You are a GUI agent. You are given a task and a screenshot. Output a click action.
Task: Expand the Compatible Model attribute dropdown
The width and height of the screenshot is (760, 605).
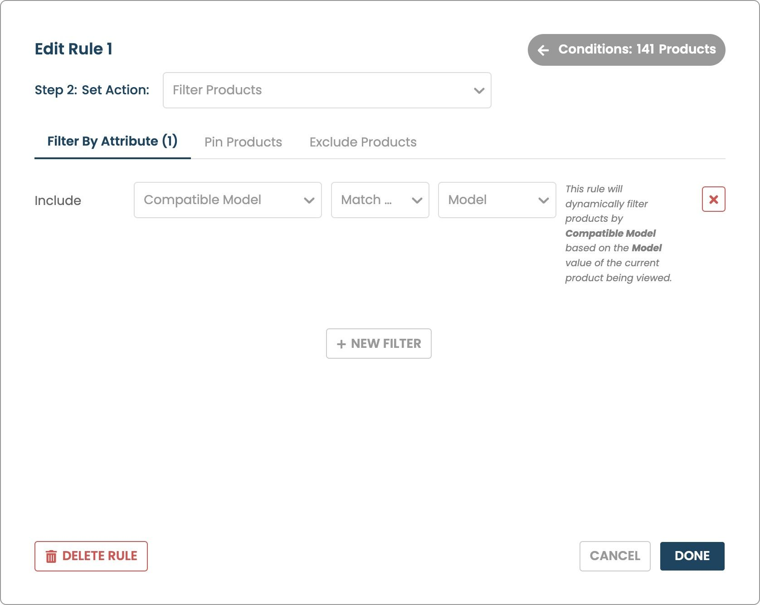(218, 200)
